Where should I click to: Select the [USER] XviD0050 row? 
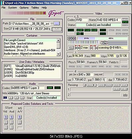[x=16, y=76]
